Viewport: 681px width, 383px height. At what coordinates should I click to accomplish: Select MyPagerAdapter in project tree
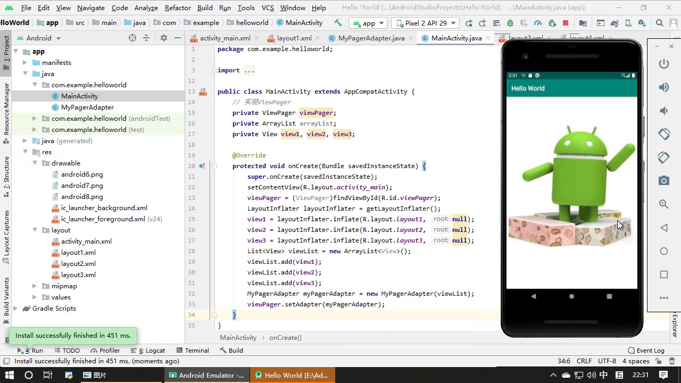(x=87, y=107)
